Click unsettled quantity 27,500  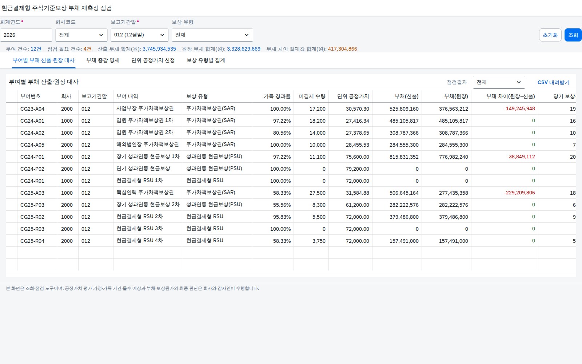pos(318,193)
